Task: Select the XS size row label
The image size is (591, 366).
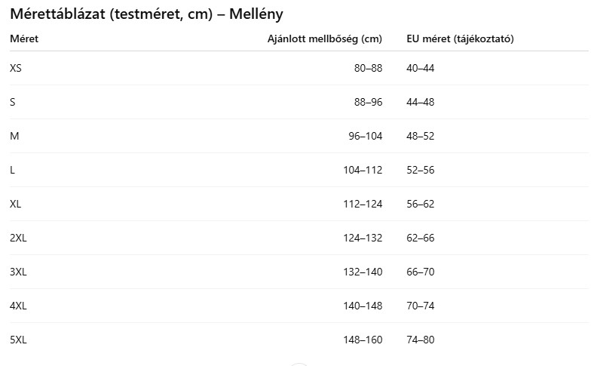Action: [x=16, y=68]
